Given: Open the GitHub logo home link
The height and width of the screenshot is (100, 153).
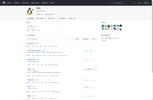Looking at the screenshot, I should (x=4, y=3).
